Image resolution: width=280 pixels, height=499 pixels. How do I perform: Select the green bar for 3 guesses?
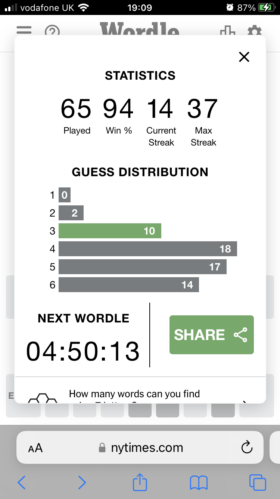click(x=110, y=231)
